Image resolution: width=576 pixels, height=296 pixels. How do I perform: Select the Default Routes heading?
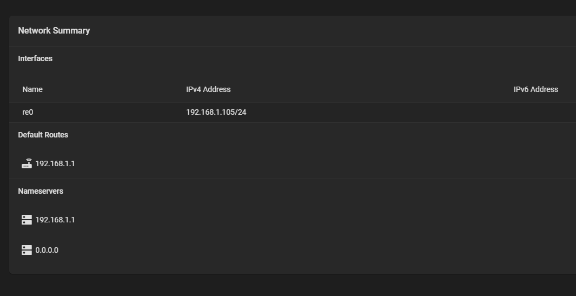(43, 135)
